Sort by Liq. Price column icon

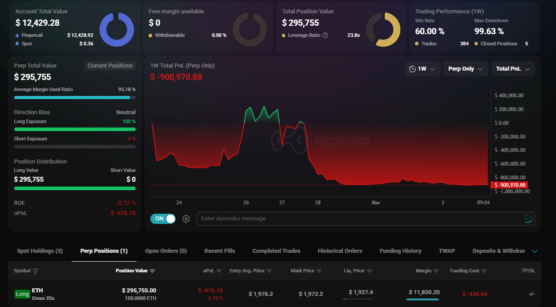(369, 271)
